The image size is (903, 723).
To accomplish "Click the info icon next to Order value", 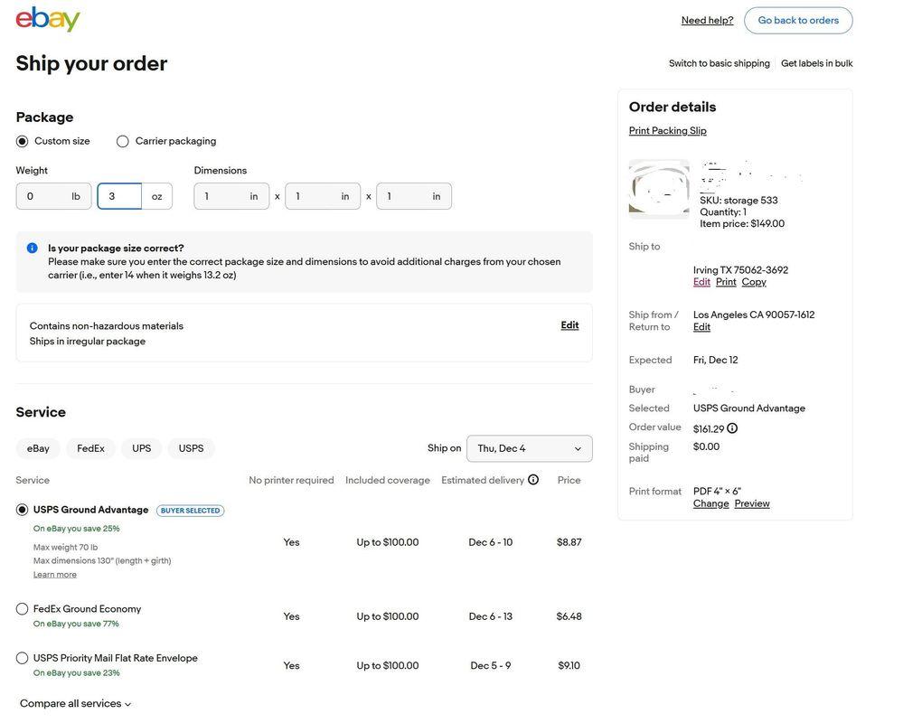I will click(x=732, y=428).
